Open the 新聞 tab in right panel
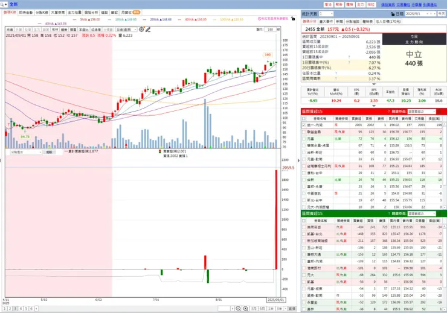 (339, 22)
